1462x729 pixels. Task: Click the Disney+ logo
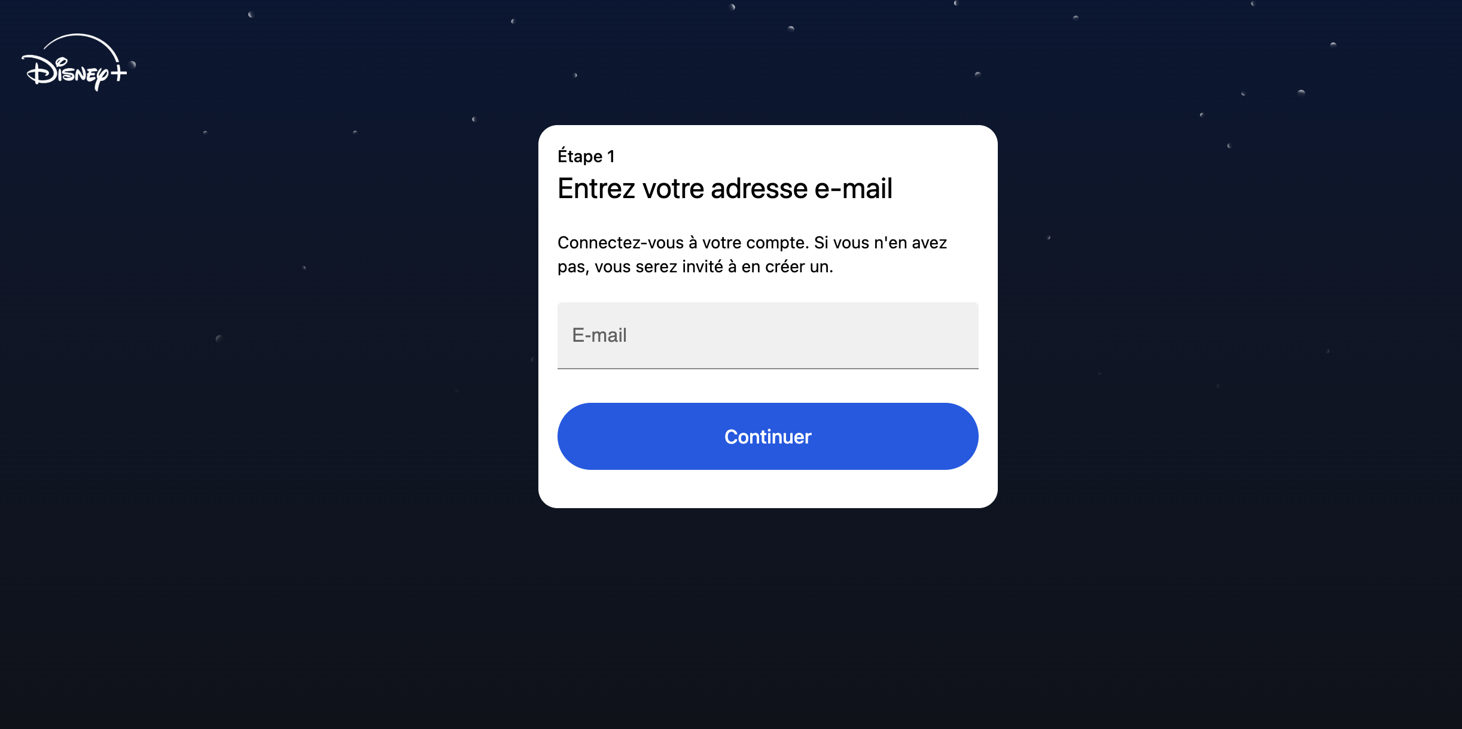[74, 62]
